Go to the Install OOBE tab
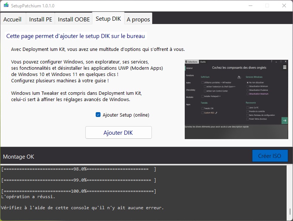The image size is (293, 221). tap(74, 19)
